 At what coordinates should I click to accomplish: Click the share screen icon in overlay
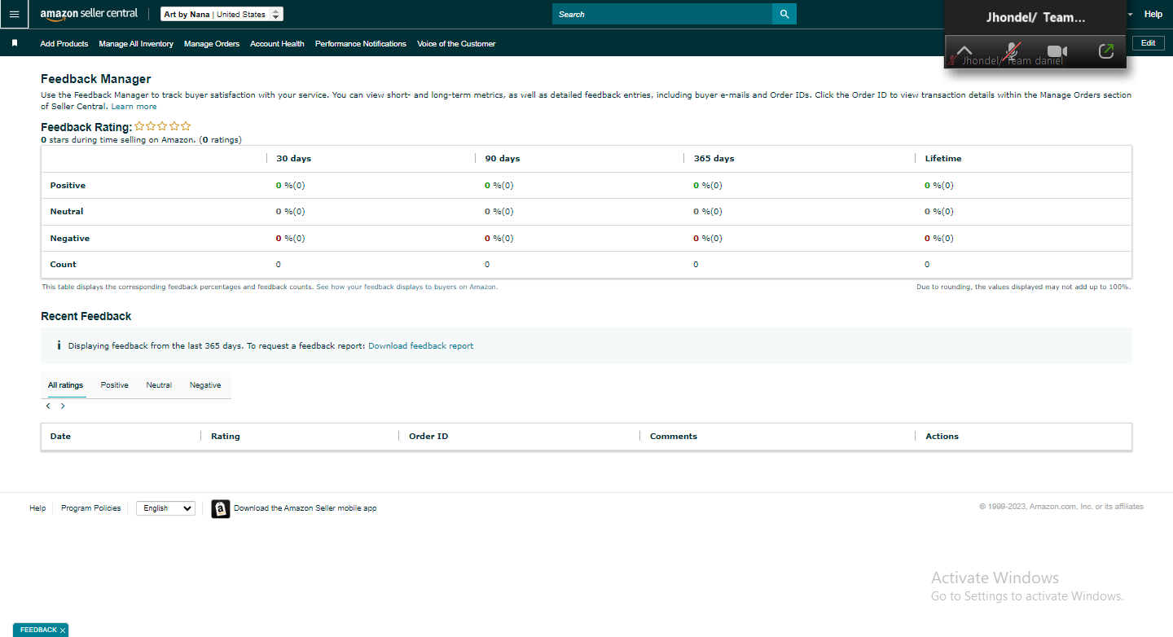pyautogui.click(x=1105, y=51)
